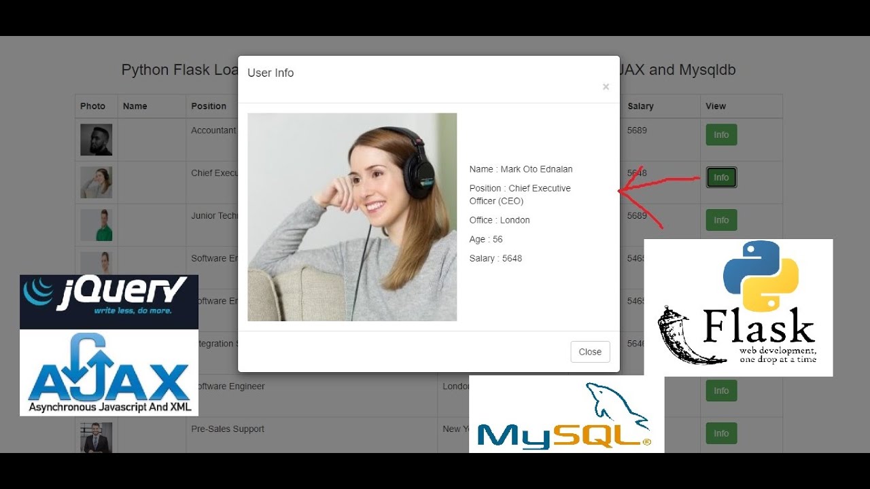870x489 pixels.
Task: Click the Junior Tech row's green-shirt thumbnail
Action: 96,225
